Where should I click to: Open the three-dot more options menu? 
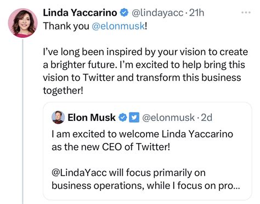246,13
